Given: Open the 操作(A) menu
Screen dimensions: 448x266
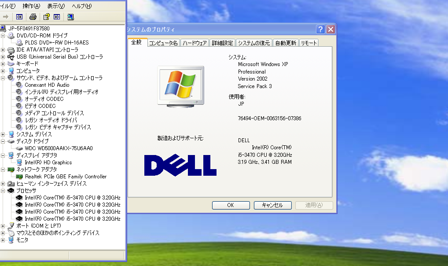Looking at the screenshot, I should tap(31, 6).
